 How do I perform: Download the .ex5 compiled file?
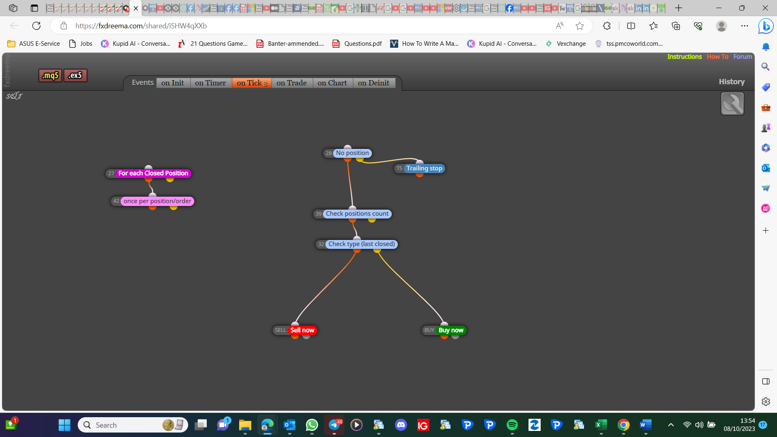(x=75, y=75)
